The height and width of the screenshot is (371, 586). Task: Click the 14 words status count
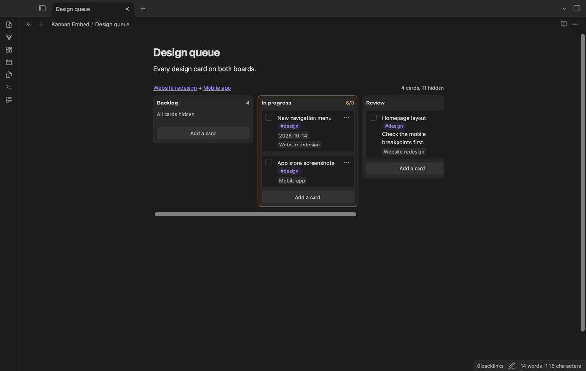tap(531, 366)
